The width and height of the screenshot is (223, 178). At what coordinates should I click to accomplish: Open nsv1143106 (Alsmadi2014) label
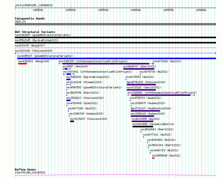(84, 82)
